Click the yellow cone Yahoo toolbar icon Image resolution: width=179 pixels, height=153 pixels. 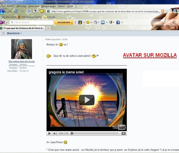[x=80, y=22]
